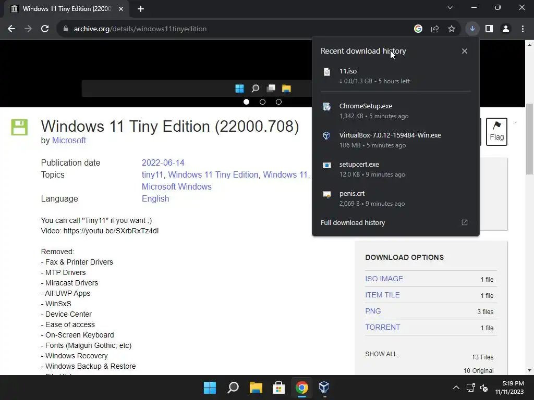Expand PNG download option

(373, 311)
